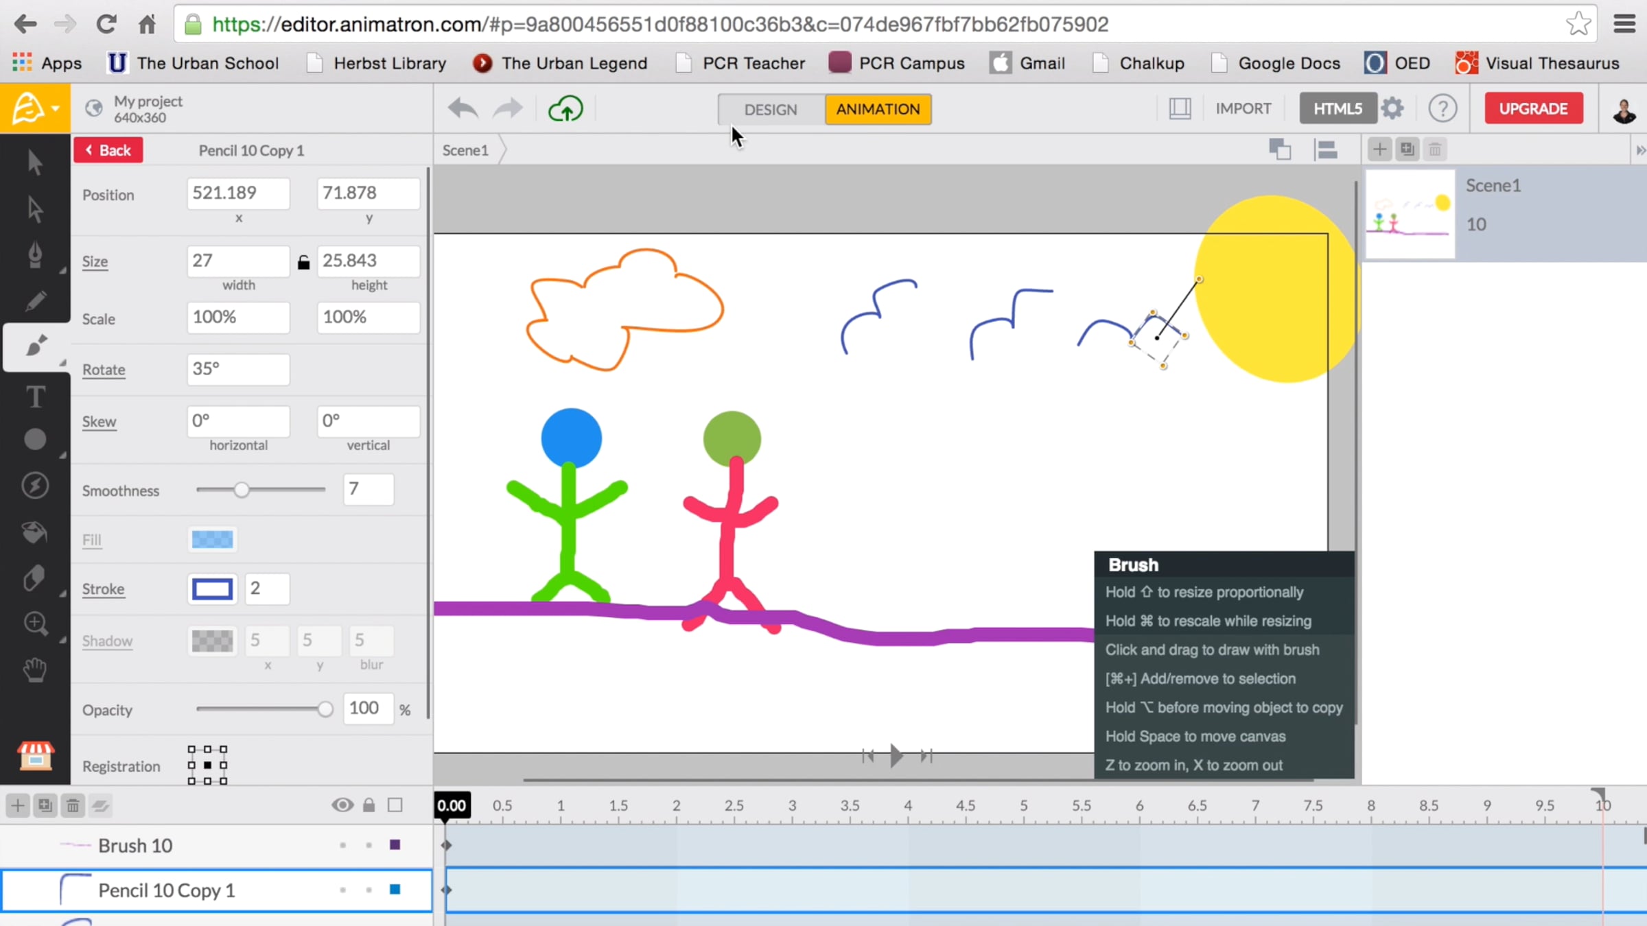Click the UPGRADE button
1647x926 pixels.
point(1533,108)
